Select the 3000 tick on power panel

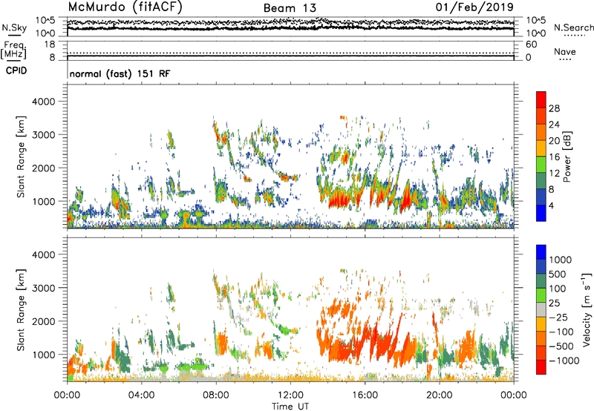point(43,135)
